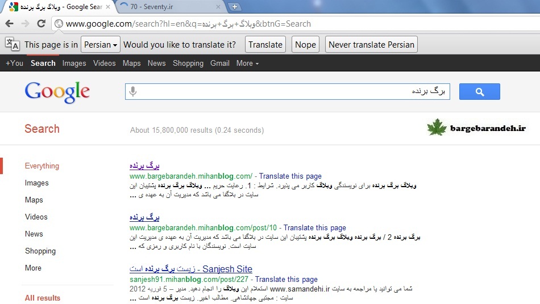Select Search in the Google top bar
The width and height of the screenshot is (540, 304).
pyautogui.click(x=43, y=63)
